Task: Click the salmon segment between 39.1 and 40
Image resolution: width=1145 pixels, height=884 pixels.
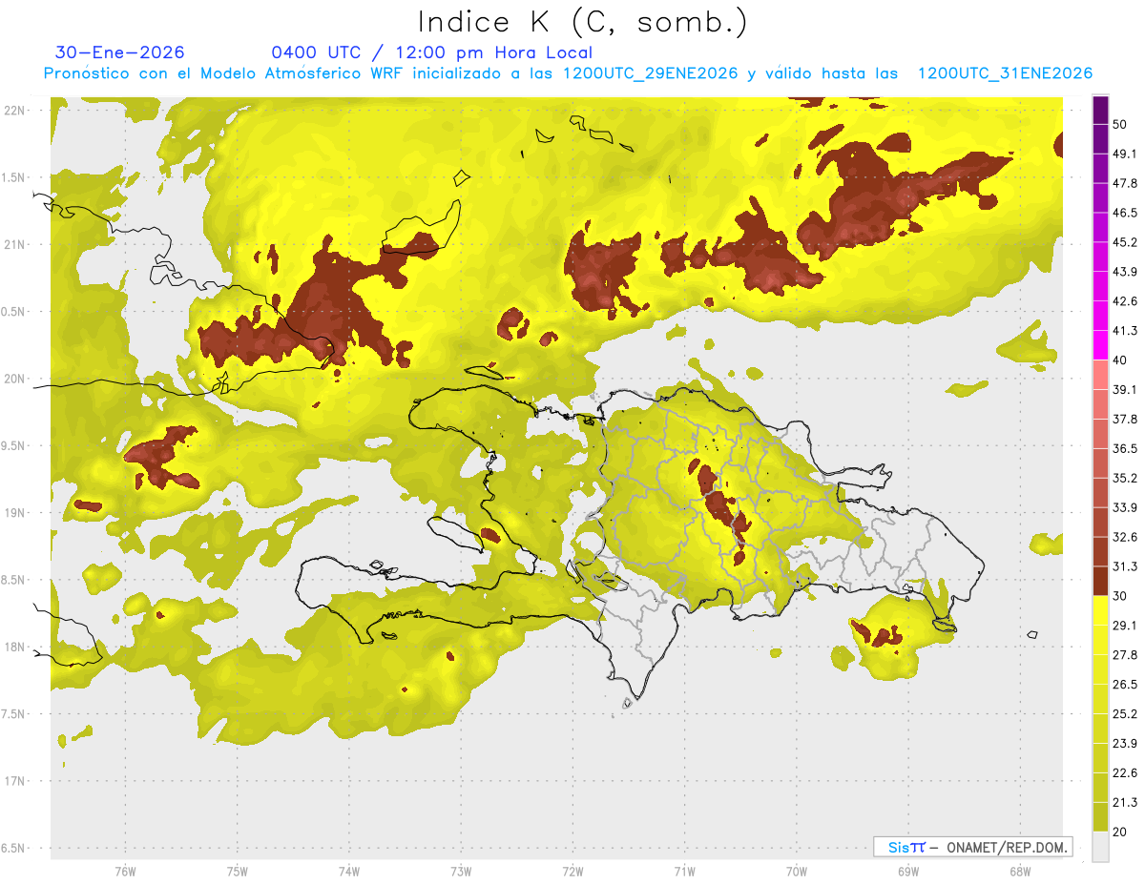Action: tap(1100, 375)
